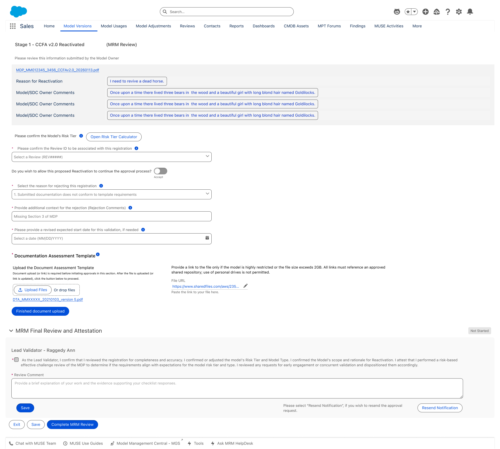Open the notifications bell
Screen dimensions: 500x449
(470, 12)
